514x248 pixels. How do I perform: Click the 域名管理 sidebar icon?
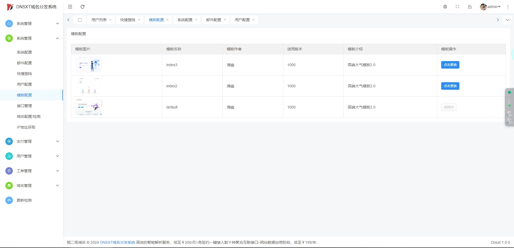click(x=9, y=186)
